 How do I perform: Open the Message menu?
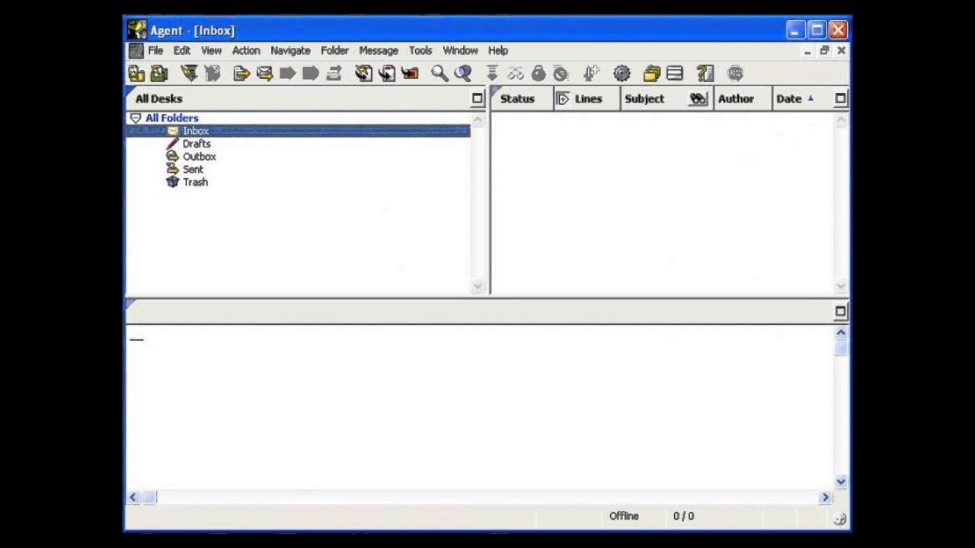379,50
